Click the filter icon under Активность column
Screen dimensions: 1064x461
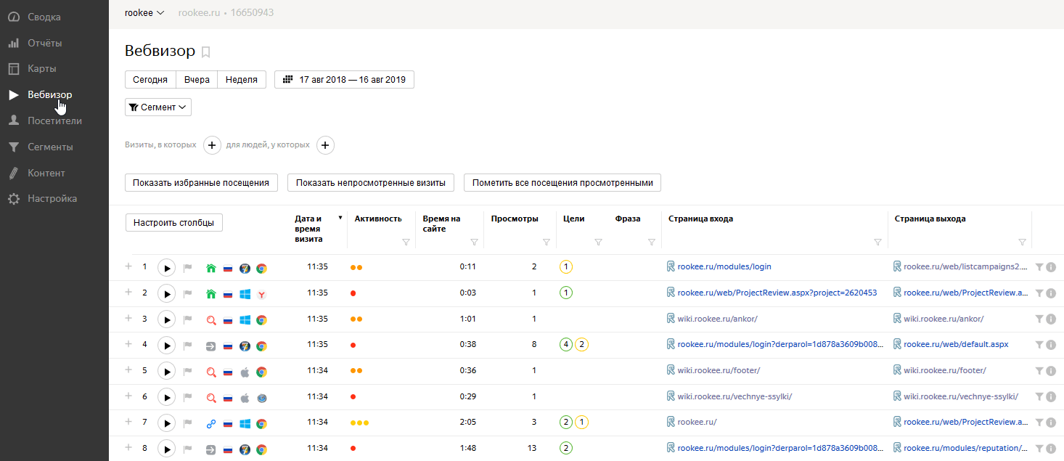[406, 242]
